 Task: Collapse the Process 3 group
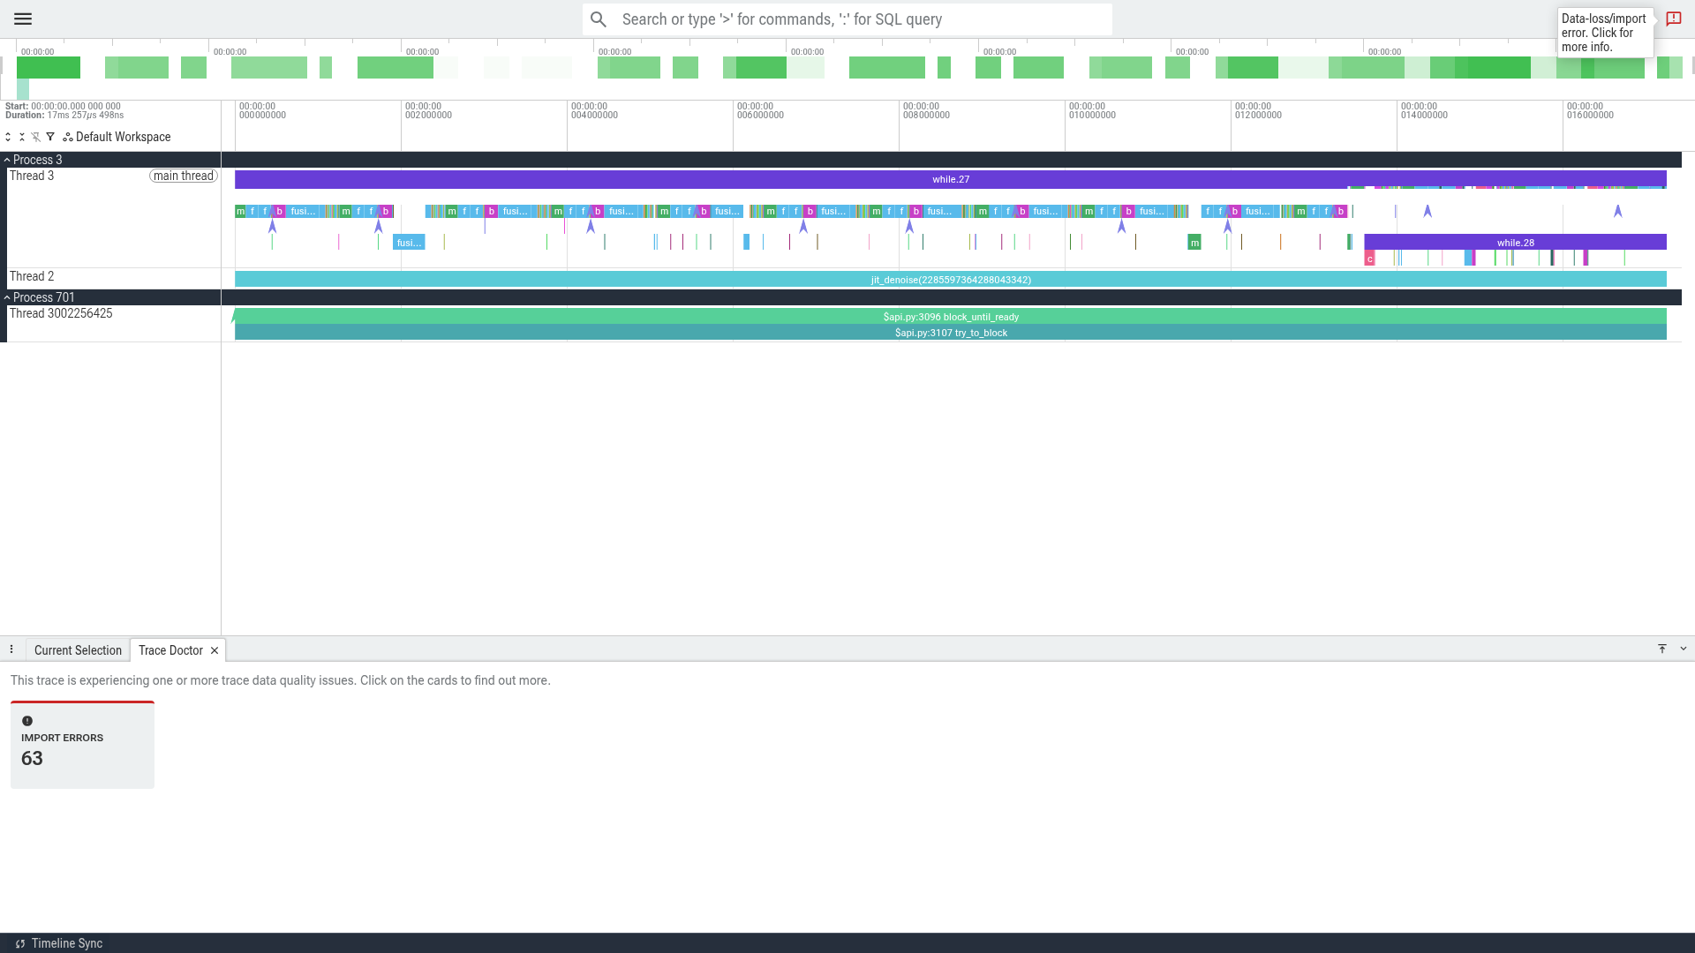[x=7, y=160]
